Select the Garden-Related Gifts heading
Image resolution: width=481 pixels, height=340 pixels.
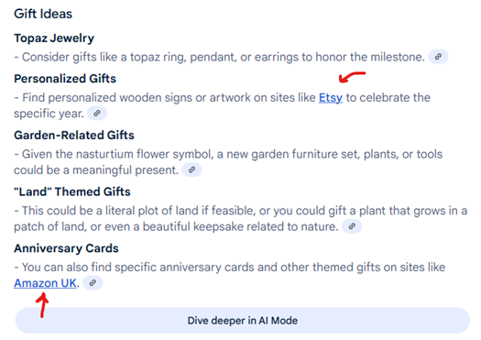coord(74,135)
